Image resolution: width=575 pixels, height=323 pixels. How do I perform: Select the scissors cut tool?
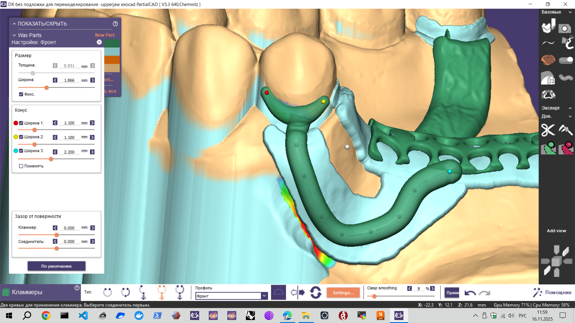[x=548, y=130]
